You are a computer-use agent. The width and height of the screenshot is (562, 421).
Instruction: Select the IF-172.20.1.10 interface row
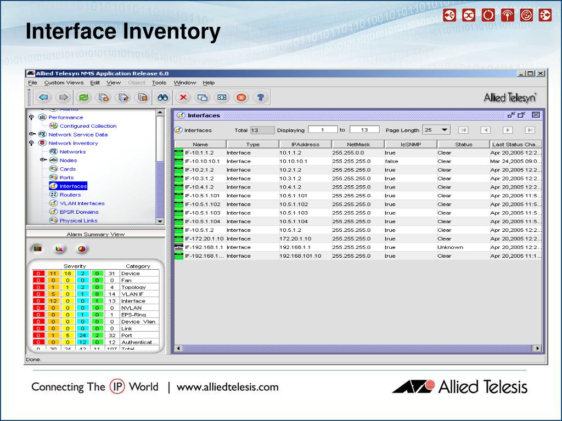pyautogui.click(x=358, y=239)
